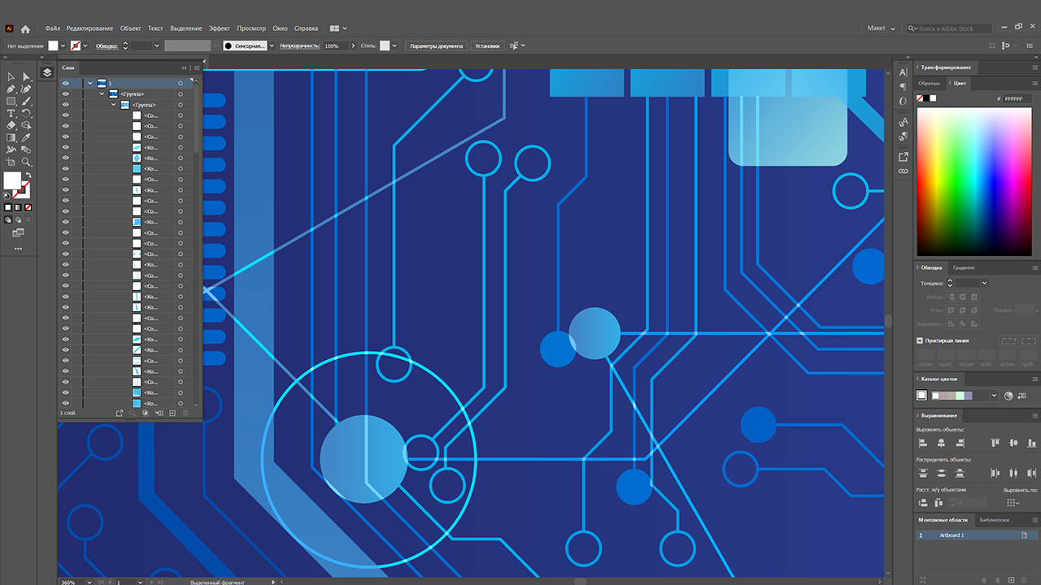The width and height of the screenshot is (1041, 585).
Task: Delete selection trash icon in Слои panel
Action: coord(185,414)
